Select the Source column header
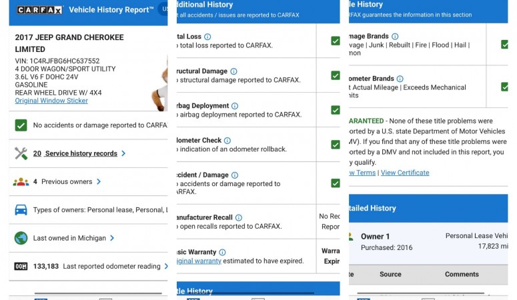Viewport: 517px width, 300px height. (x=390, y=274)
